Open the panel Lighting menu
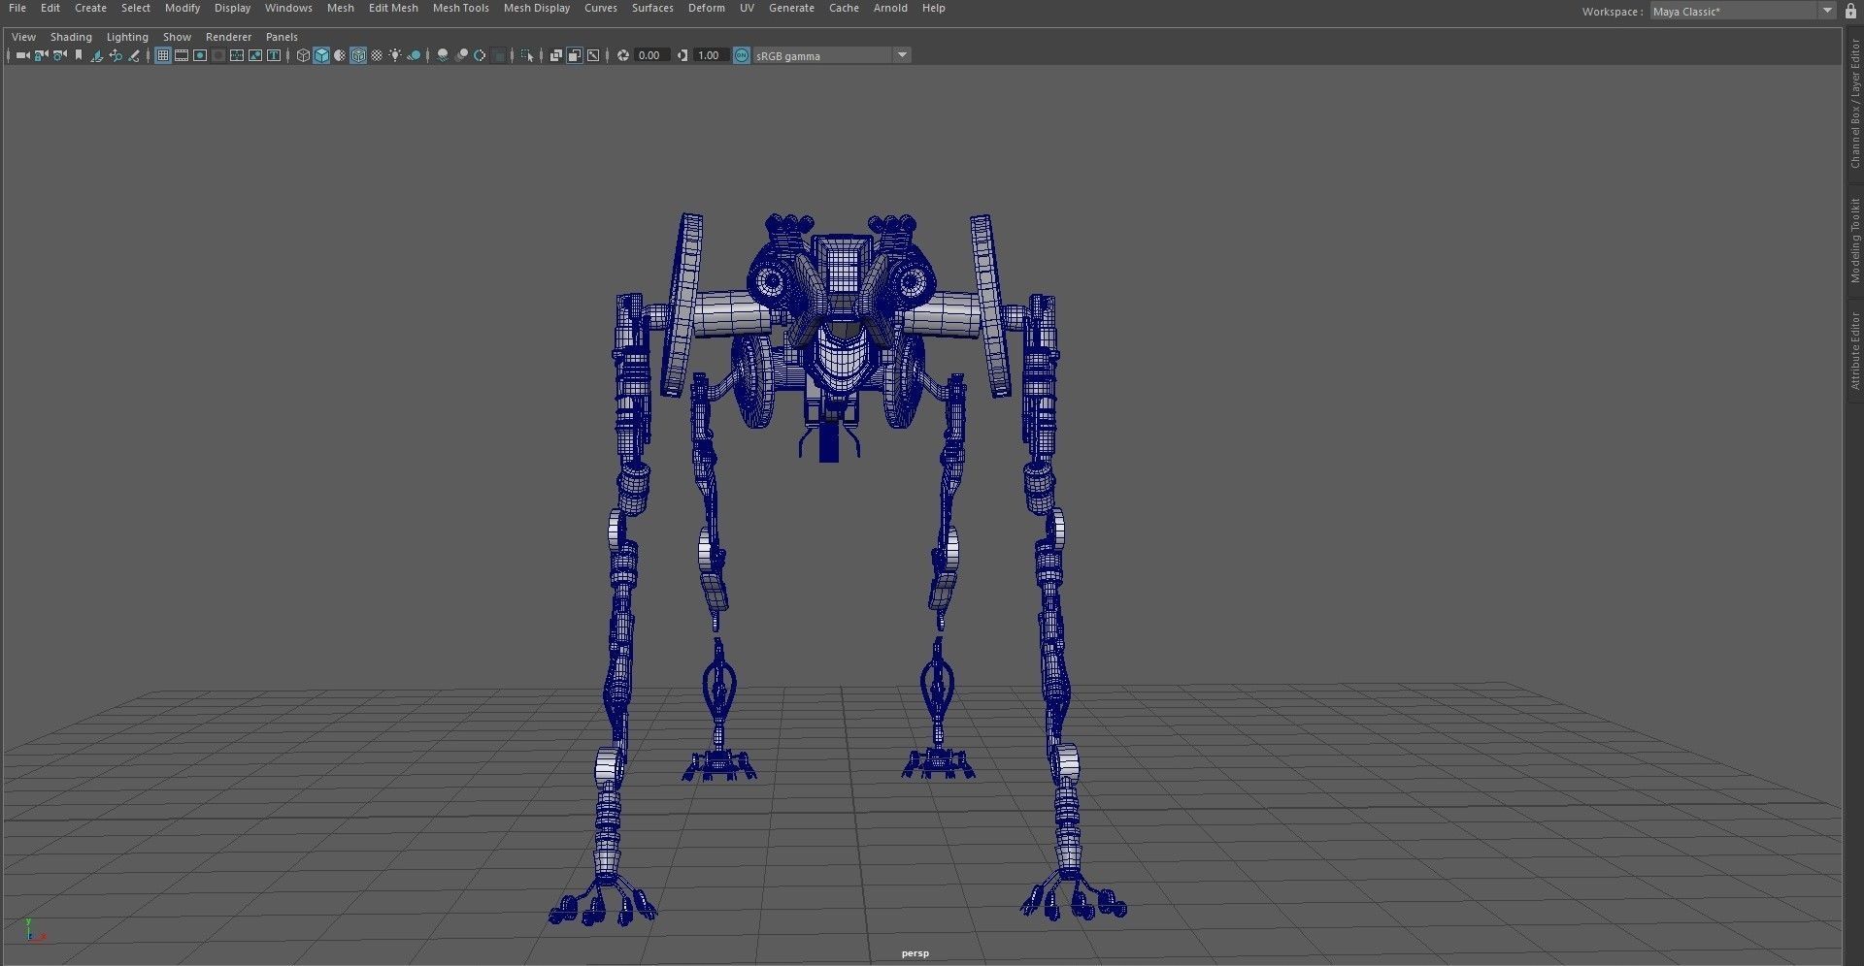Screen dimensions: 1864x966 (127, 37)
